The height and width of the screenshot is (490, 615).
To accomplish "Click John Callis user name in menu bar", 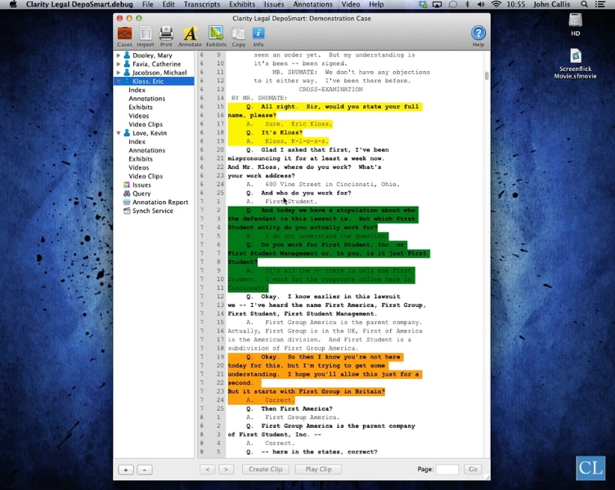I will click(551, 4).
